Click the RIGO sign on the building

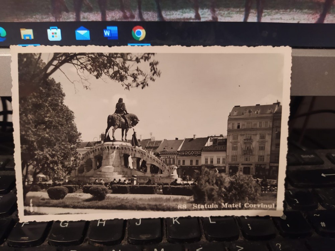pyautogui.click(x=189, y=153)
